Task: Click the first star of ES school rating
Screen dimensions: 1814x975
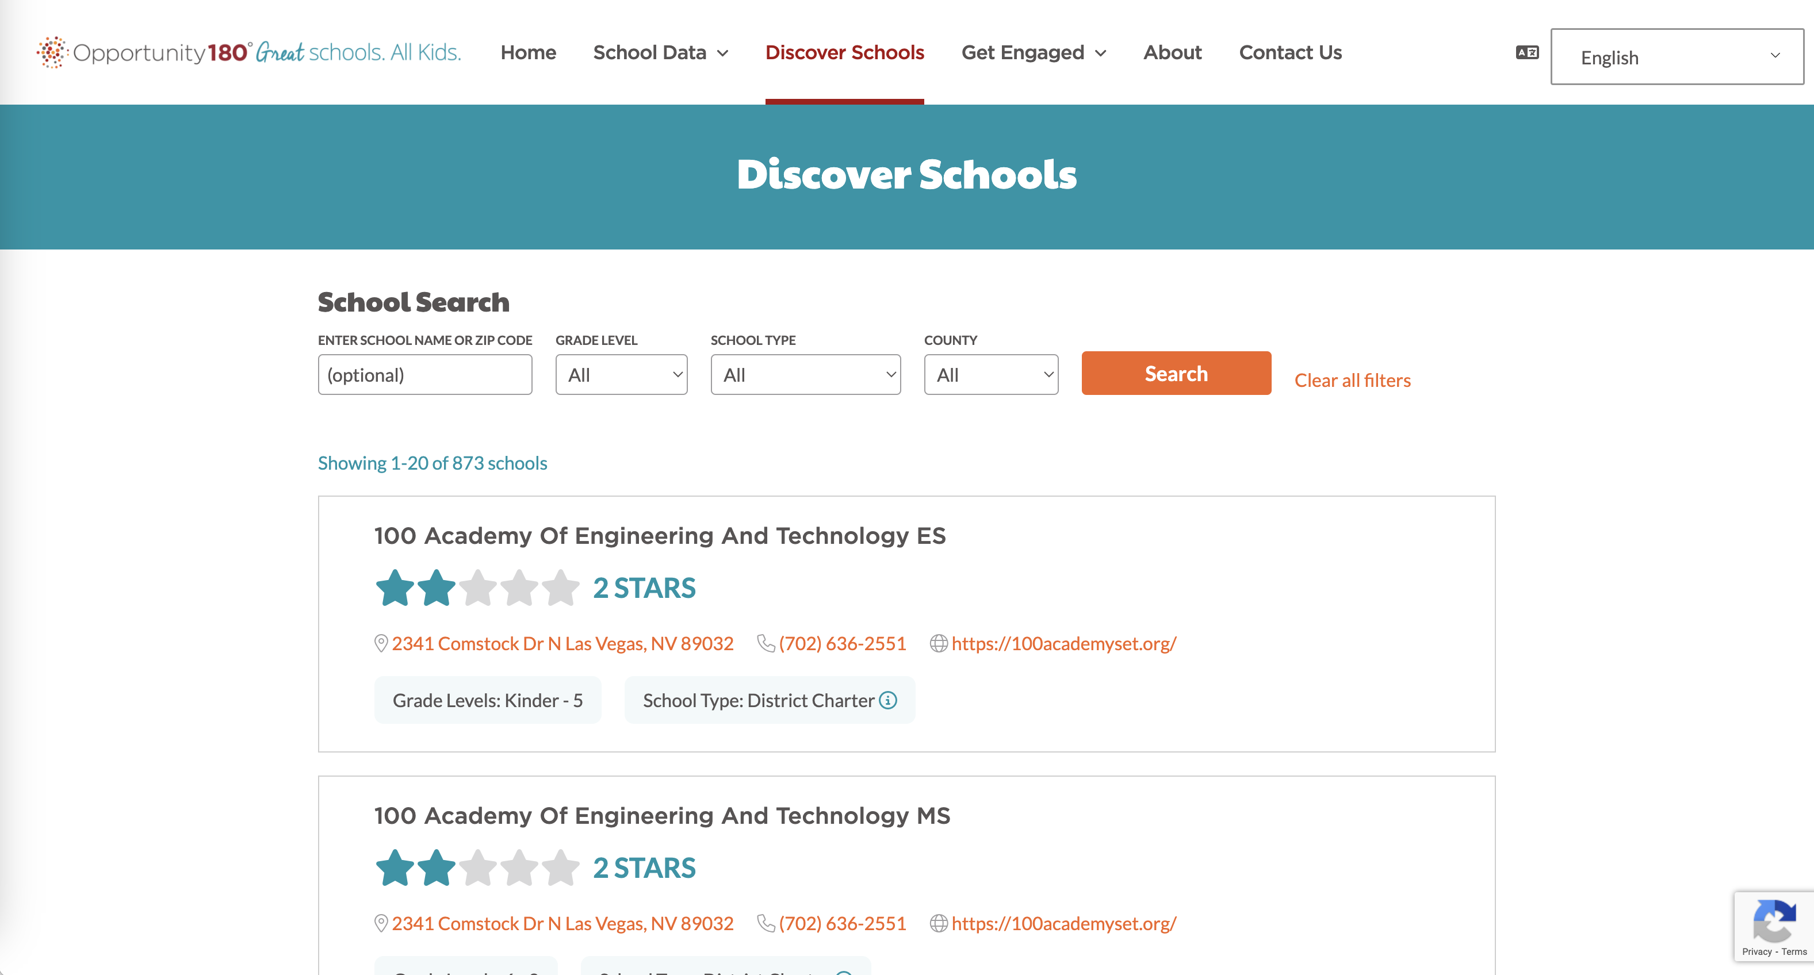Action: tap(395, 587)
